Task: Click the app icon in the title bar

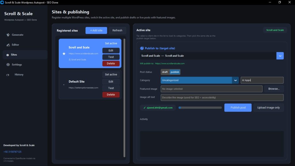Action: pyautogui.click(x=2, y=2)
